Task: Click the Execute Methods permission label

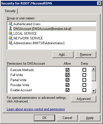Action: [x=22, y=70]
